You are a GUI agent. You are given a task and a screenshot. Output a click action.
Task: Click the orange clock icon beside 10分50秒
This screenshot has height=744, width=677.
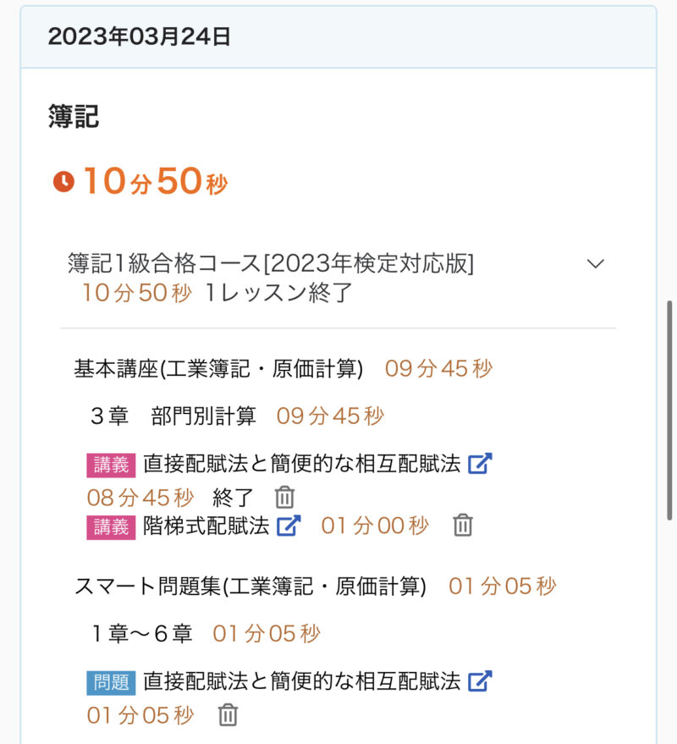63,182
